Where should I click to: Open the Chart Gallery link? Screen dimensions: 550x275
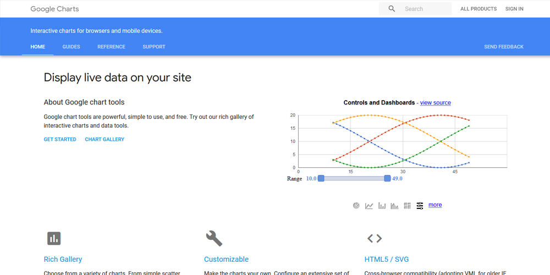[x=105, y=139]
